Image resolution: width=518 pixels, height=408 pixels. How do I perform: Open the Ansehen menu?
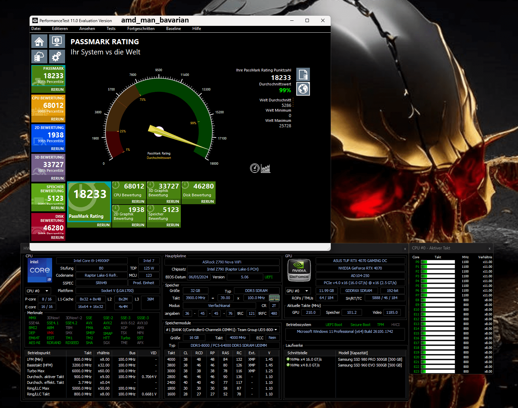coord(87,29)
